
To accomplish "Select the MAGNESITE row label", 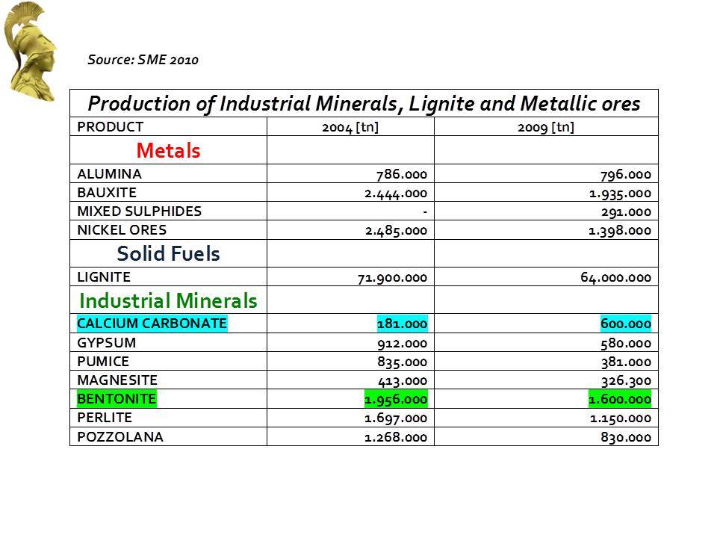I will 117,380.
